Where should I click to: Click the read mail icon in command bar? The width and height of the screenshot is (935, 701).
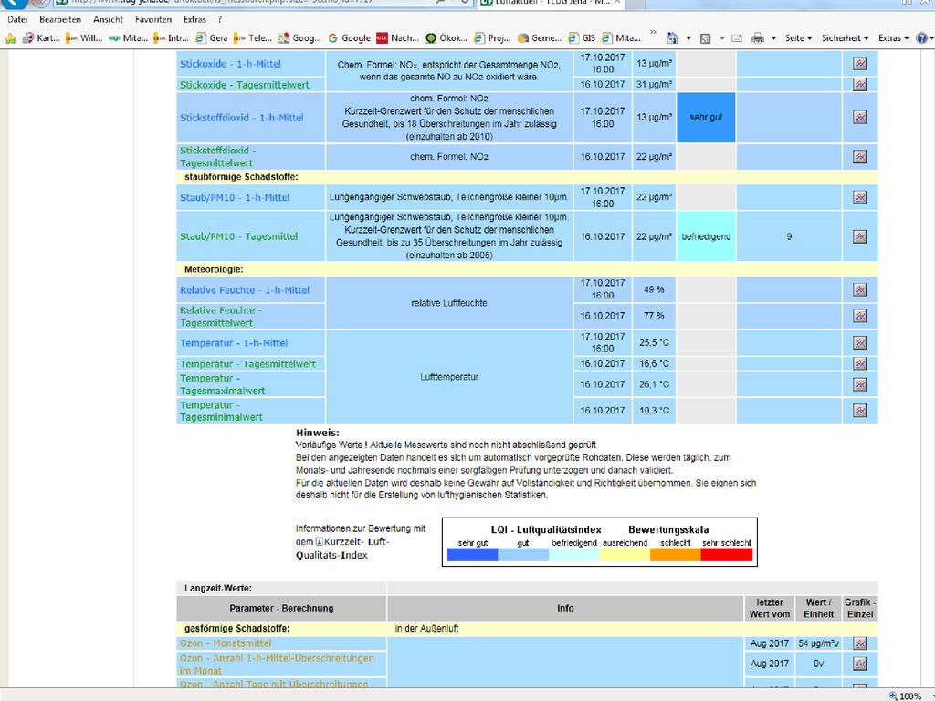click(x=737, y=38)
